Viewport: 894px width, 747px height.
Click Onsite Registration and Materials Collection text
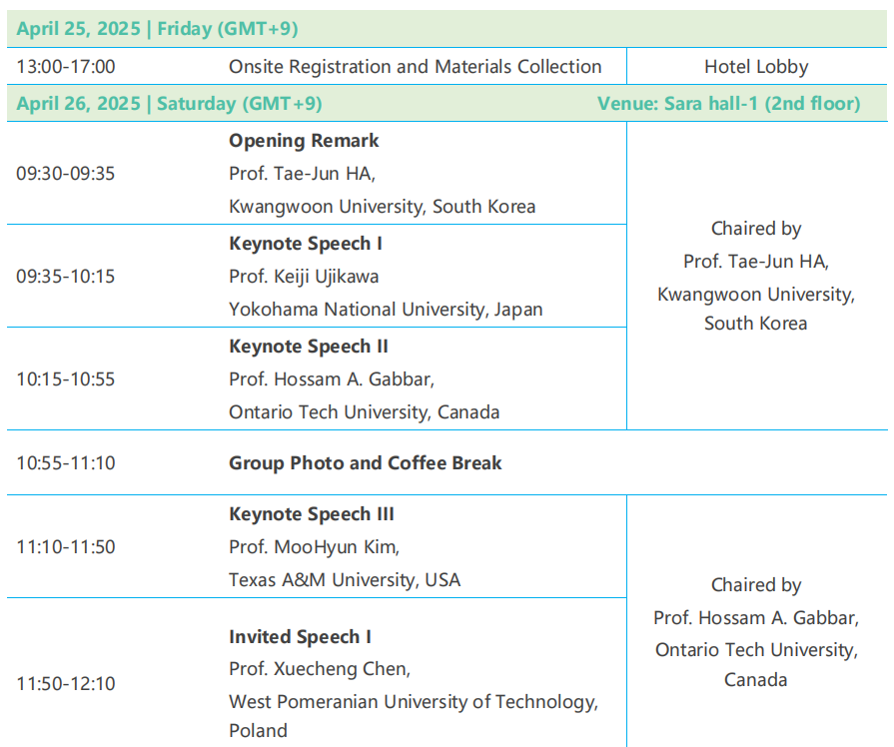click(416, 67)
